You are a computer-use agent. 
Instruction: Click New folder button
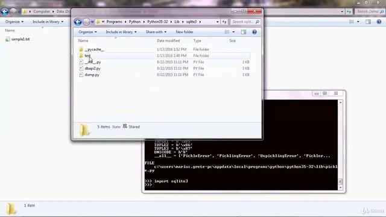[185, 32]
